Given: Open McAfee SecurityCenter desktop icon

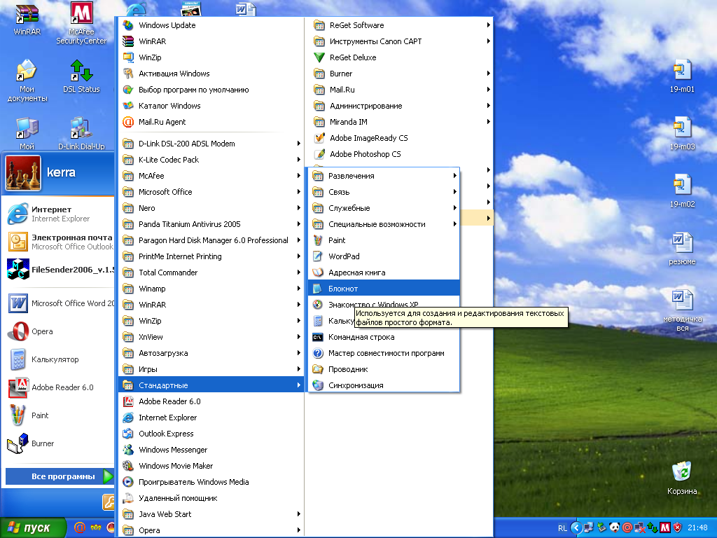Looking at the screenshot, I should pos(81,23).
